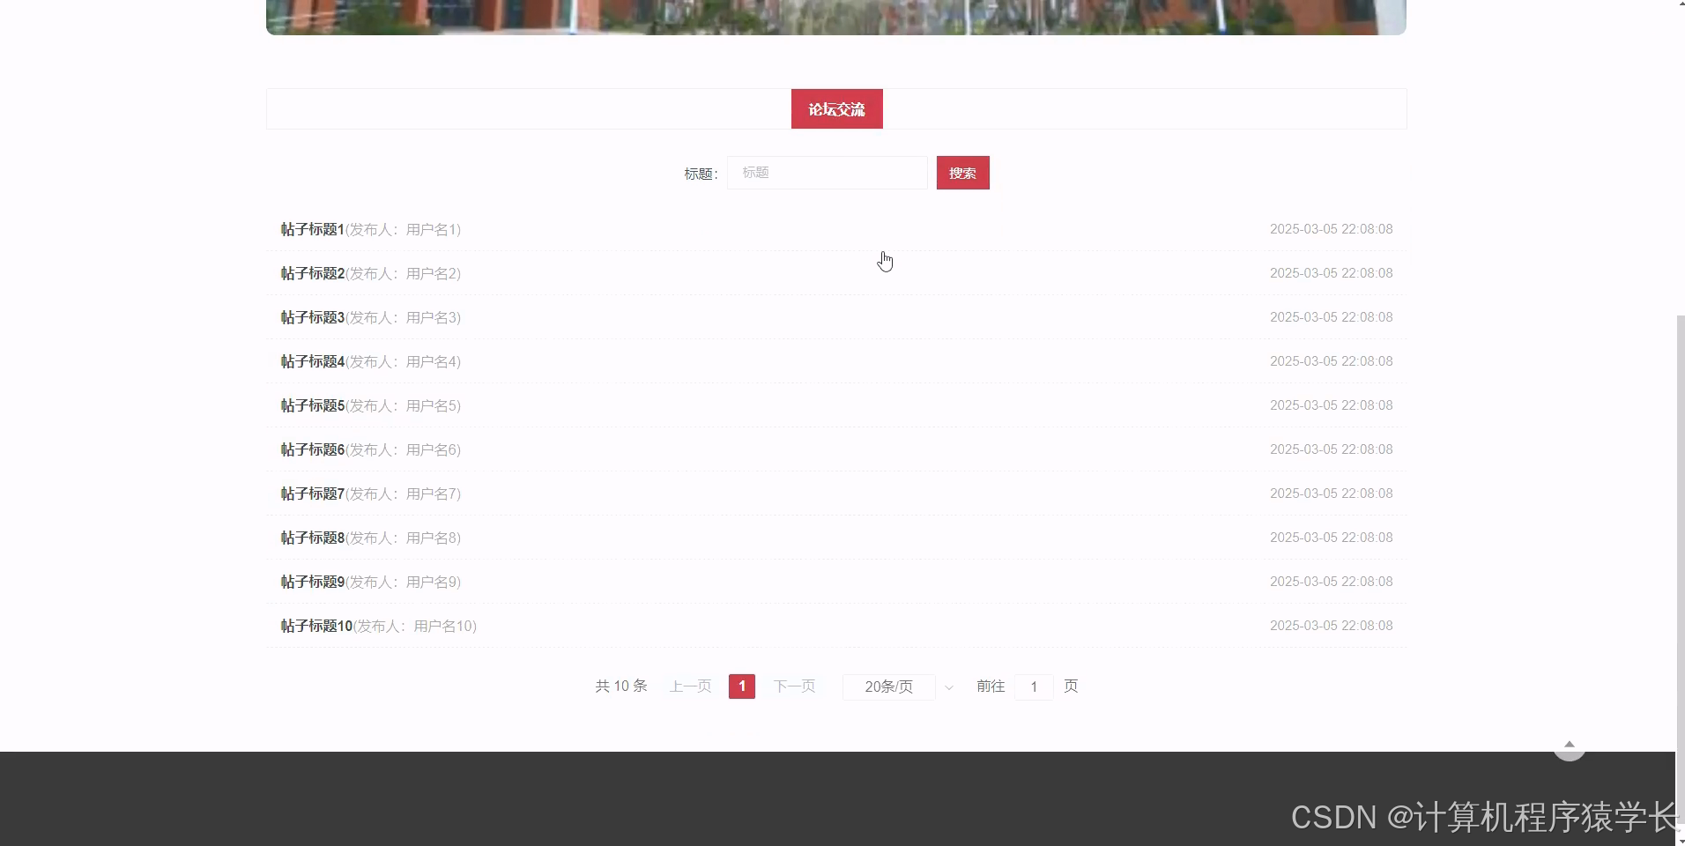Open the post 帖子标题7

click(312, 493)
